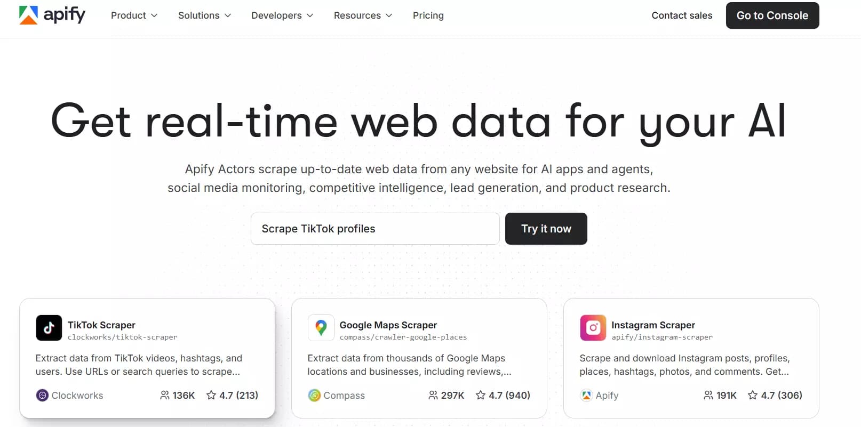Click the users count icon on Instagram Scraper card
Viewport: 861px width, 427px height.
[x=708, y=395]
